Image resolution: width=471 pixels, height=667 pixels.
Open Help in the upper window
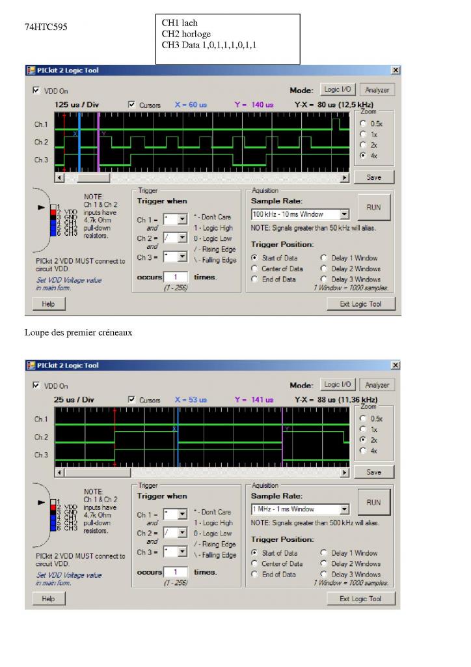[48, 304]
